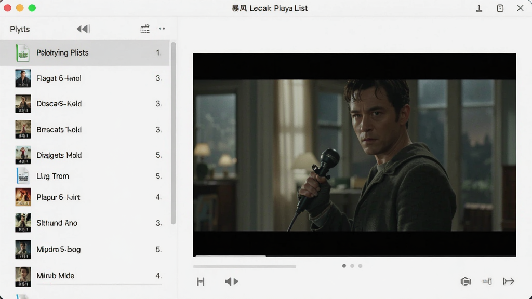The image size is (532, 299).
Task: Click the sidebar toggle icon beside camera
Action: click(487, 281)
